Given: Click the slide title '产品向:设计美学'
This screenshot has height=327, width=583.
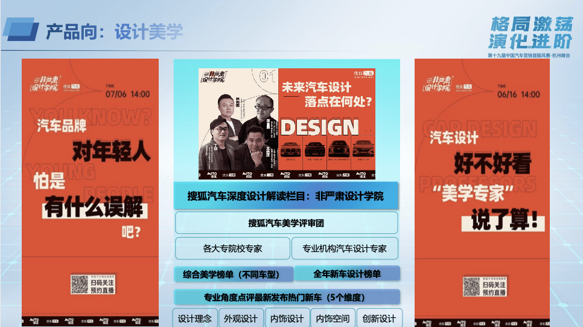Looking at the screenshot, I should click(x=115, y=31).
